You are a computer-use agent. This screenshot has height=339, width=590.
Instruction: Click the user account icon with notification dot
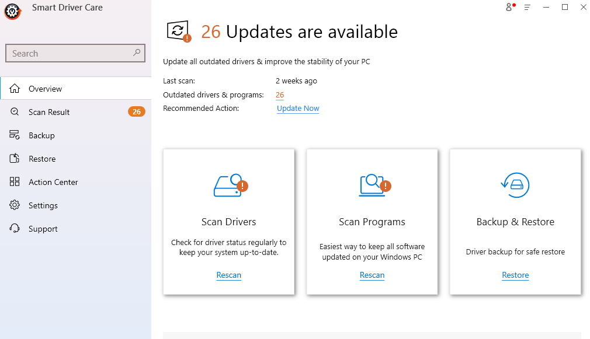click(x=508, y=7)
